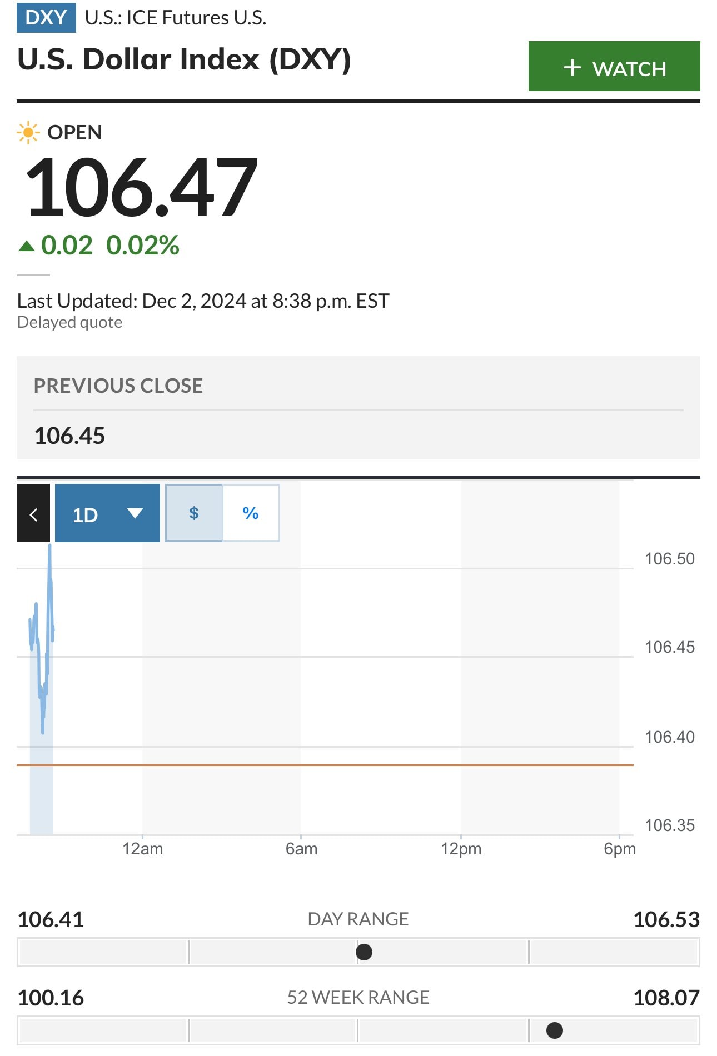Click the orange previous-close line on the chart
717x1056 pixels.
pyautogui.click(x=333, y=765)
